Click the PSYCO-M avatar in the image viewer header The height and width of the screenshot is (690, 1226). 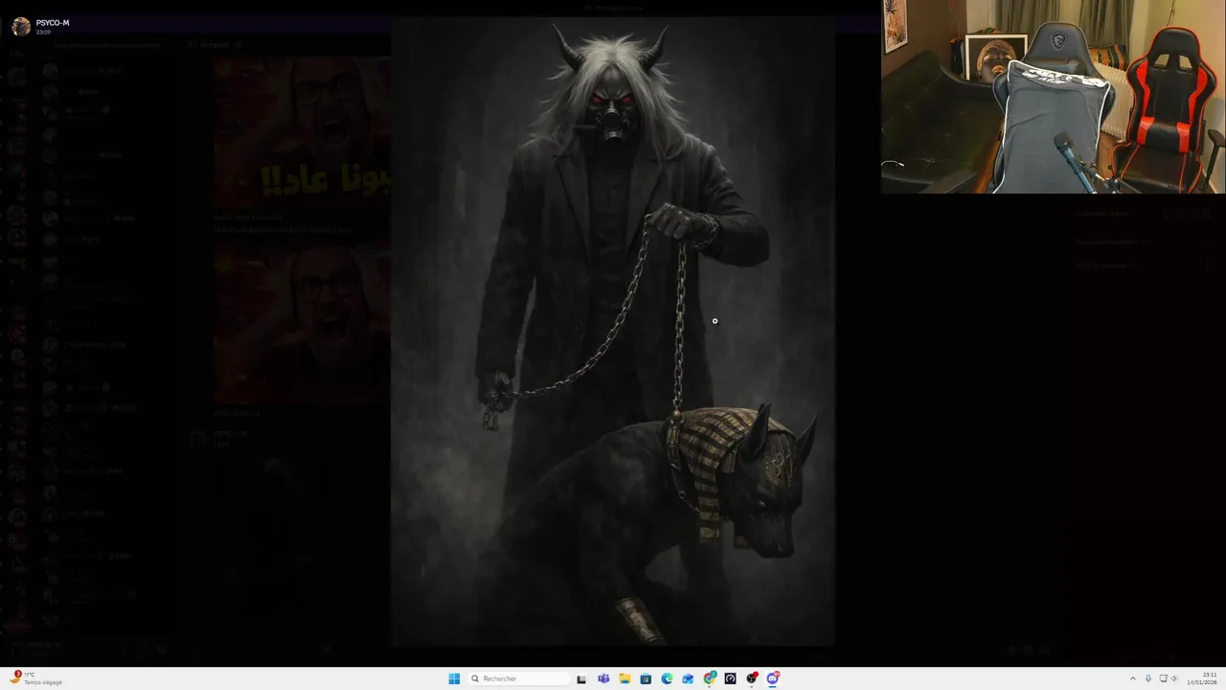pyautogui.click(x=21, y=27)
